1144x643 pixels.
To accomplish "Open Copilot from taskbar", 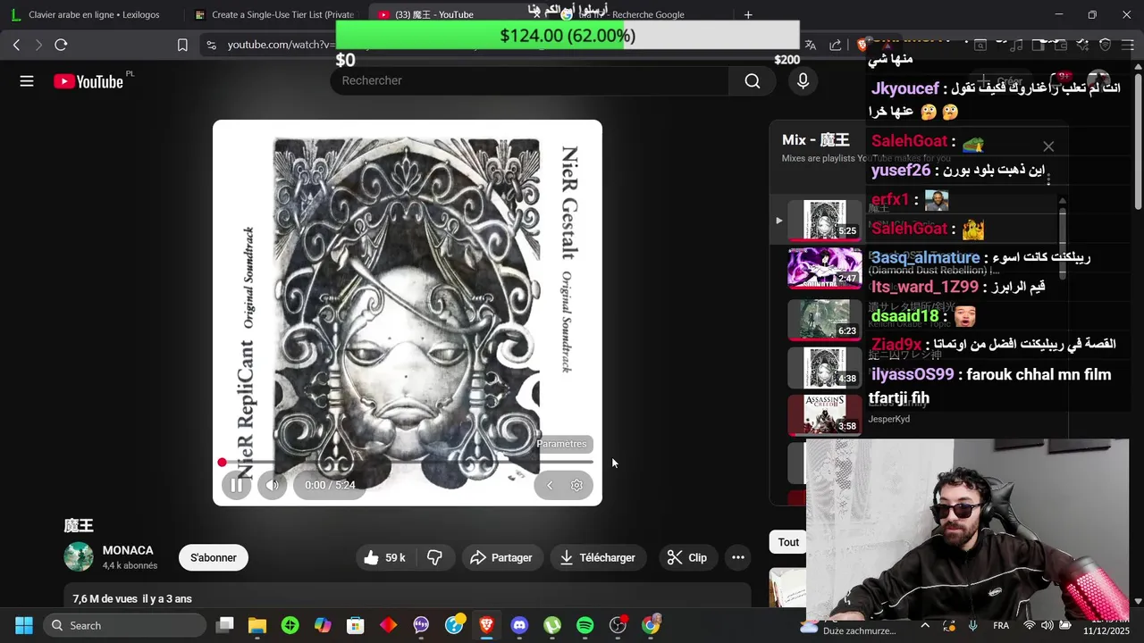I will (x=323, y=625).
